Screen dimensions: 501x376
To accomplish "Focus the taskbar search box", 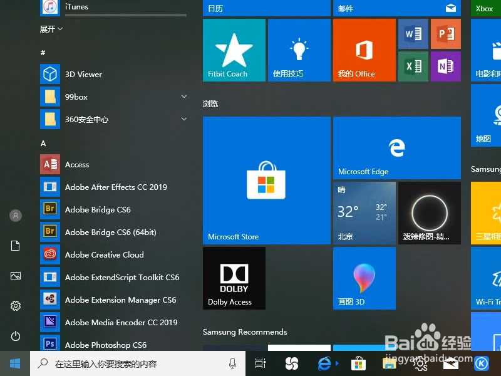I will pos(138,363).
